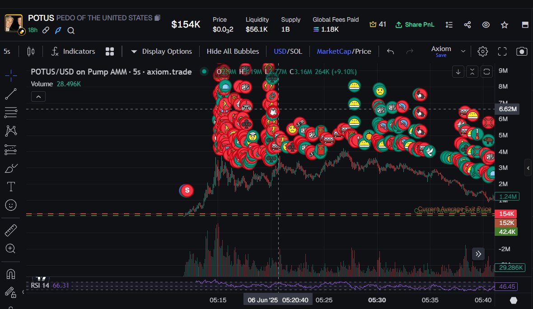
Task: Open the candlestick chart type selector
Action: [31, 51]
